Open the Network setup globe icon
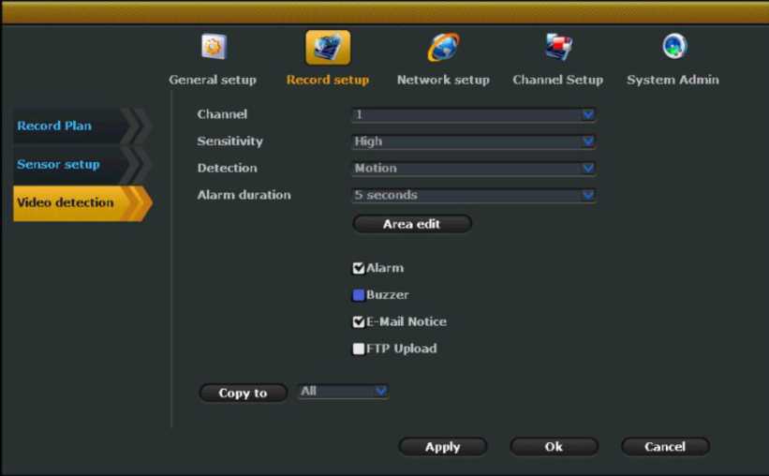 pyautogui.click(x=443, y=47)
